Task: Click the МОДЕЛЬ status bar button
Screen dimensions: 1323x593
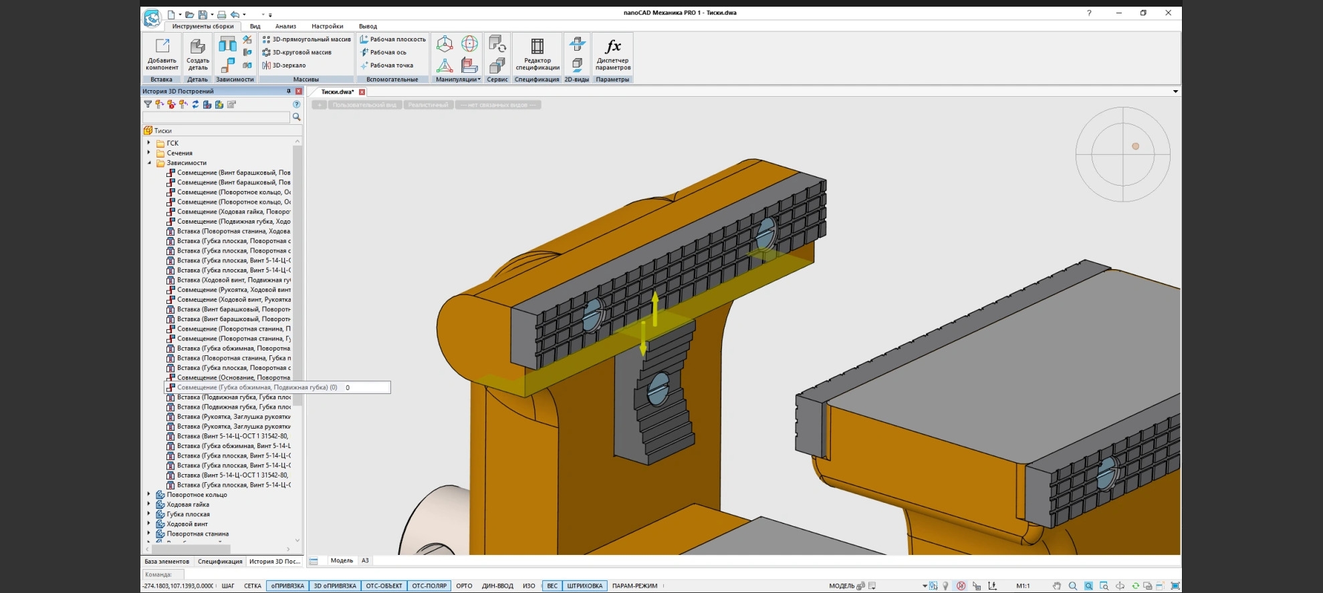Action: [x=842, y=586]
